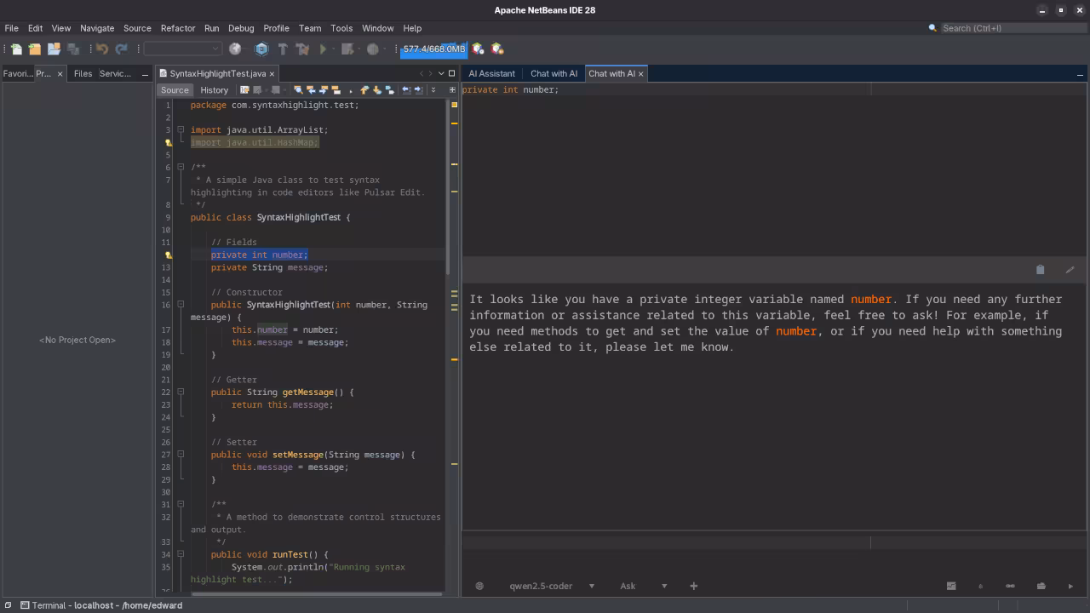This screenshot has height=613, width=1090.
Task: Switch to the History tab
Action: click(x=215, y=90)
